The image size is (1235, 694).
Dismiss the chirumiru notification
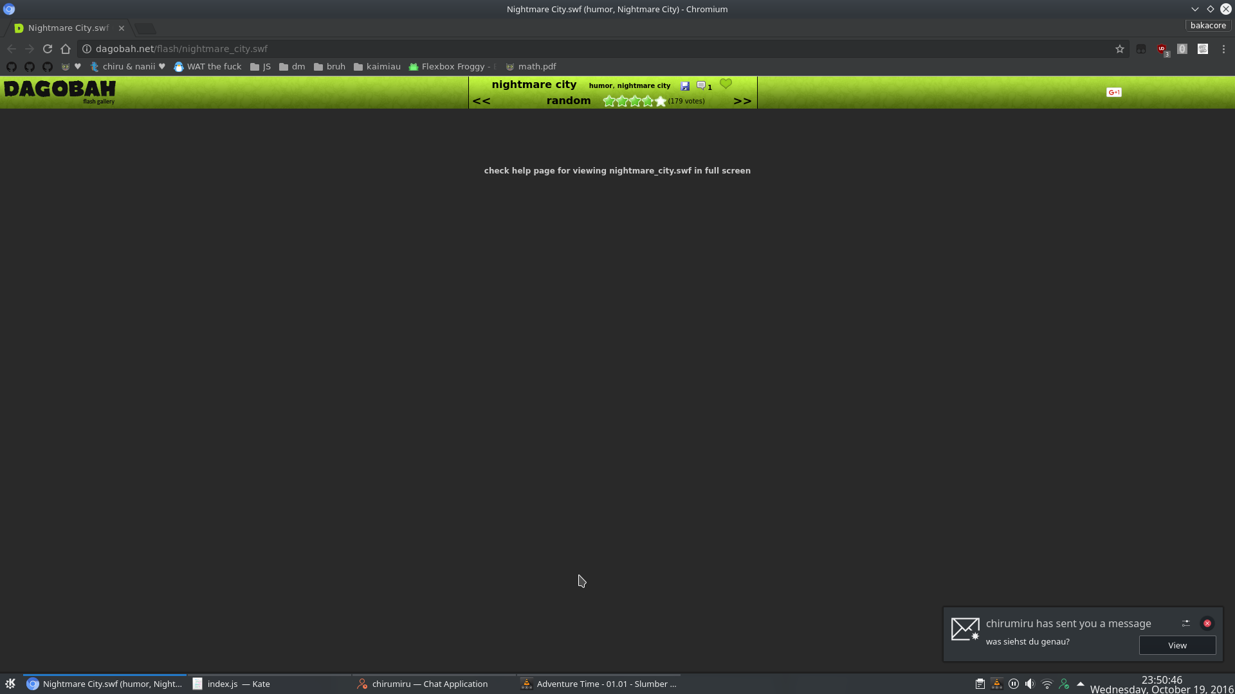tap(1207, 623)
